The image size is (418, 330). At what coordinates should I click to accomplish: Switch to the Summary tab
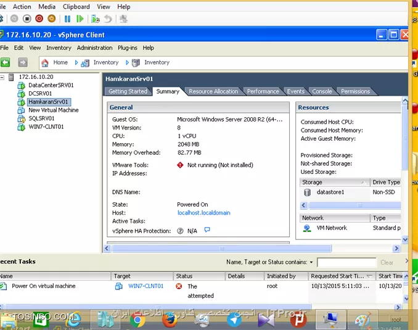click(x=168, y=91)
